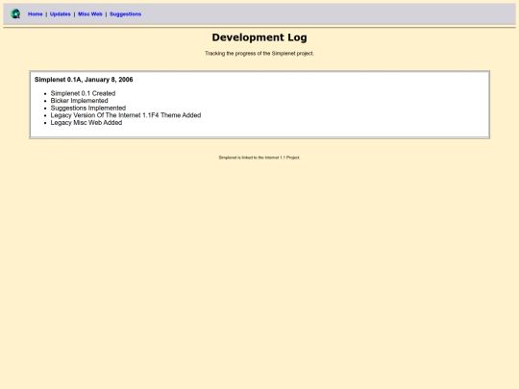Click the 'Simplenet 0.1 Created' list item

(83, 93)
